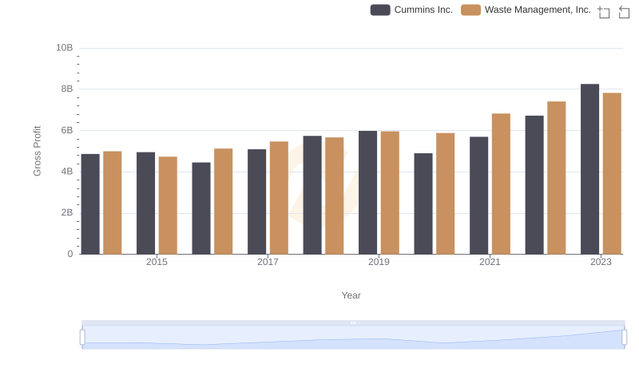
Task: Click the left handle of zoom slider
Action: [x=82, y=338]
